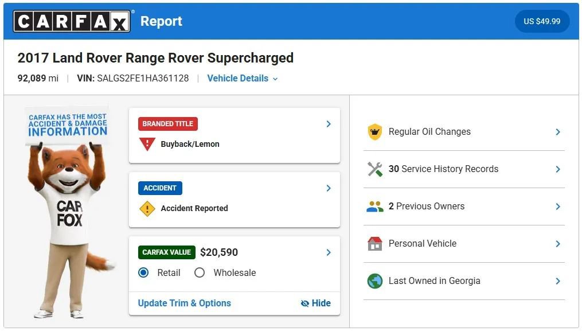The image size is (582, 331).
Task: Click the 2 Previous Owners text
Action: (427, 206)
